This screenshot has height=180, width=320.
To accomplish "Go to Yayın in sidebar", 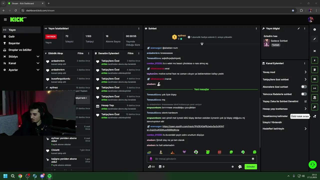I will tap(21, 30).
